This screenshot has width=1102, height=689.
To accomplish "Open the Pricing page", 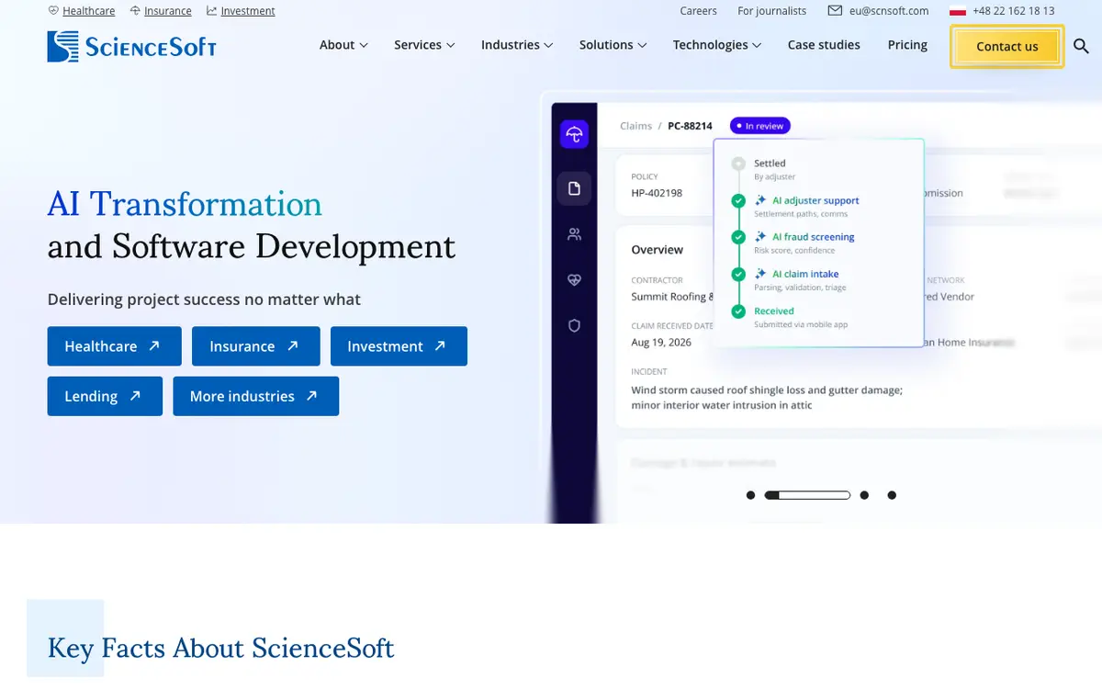I will [x=907, y=45].
